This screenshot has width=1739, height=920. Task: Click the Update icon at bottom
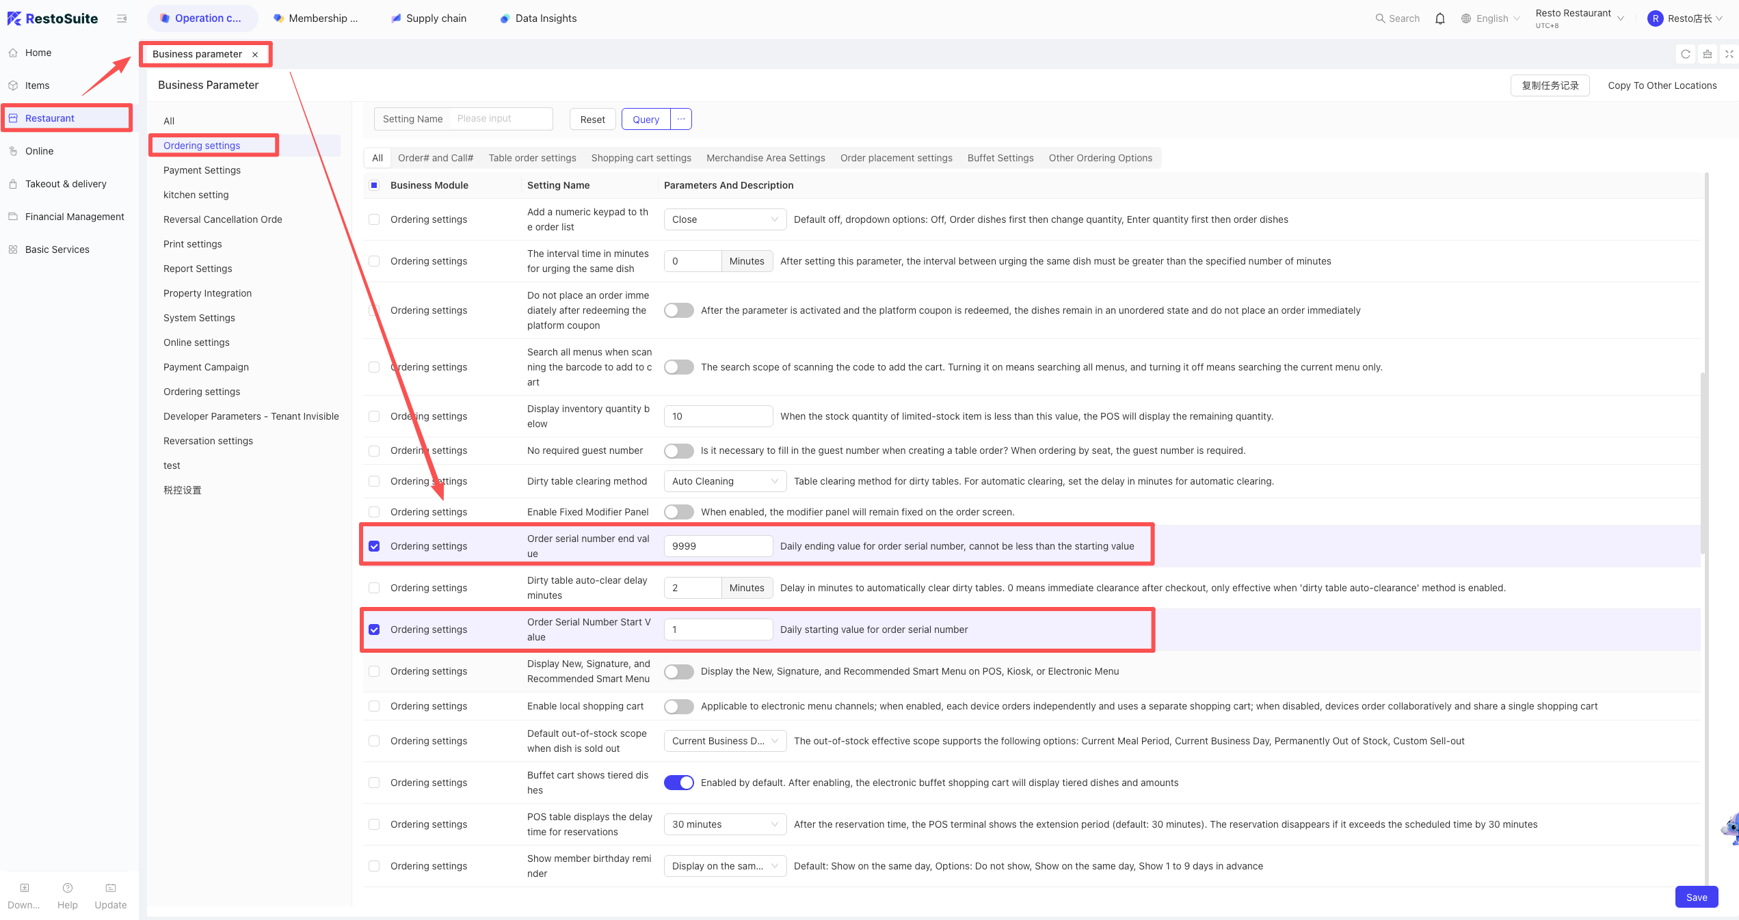(111, 888)
